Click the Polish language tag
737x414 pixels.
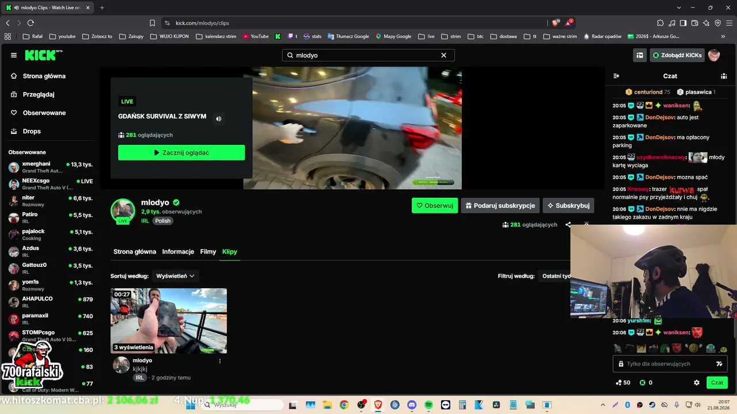click(x=163, y=221)
